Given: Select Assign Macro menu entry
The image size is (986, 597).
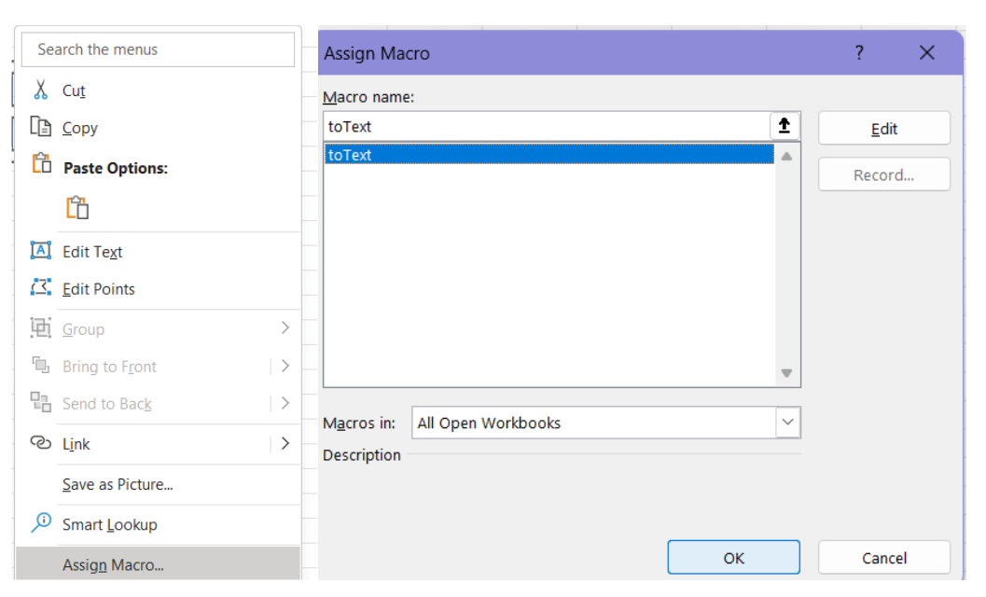Looking at the screenshot, I should (x=113, y=564).
